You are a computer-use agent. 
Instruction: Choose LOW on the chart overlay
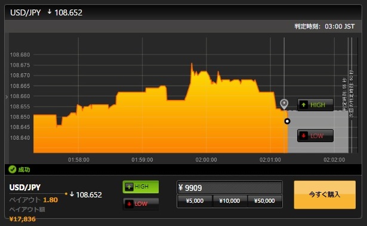[315, 136]
